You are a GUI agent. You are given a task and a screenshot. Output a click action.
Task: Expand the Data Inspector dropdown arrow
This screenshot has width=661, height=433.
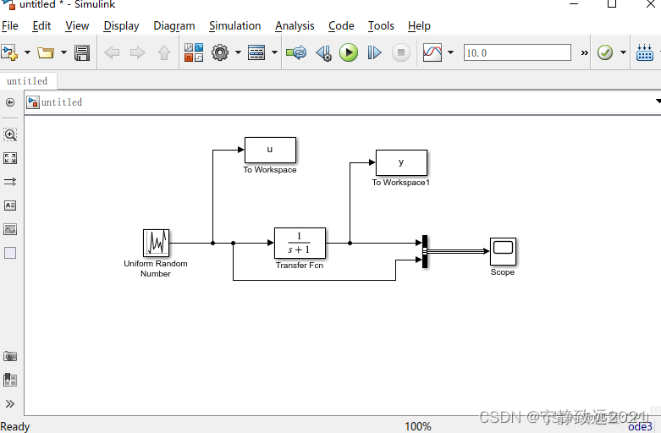tap(450, 52)
